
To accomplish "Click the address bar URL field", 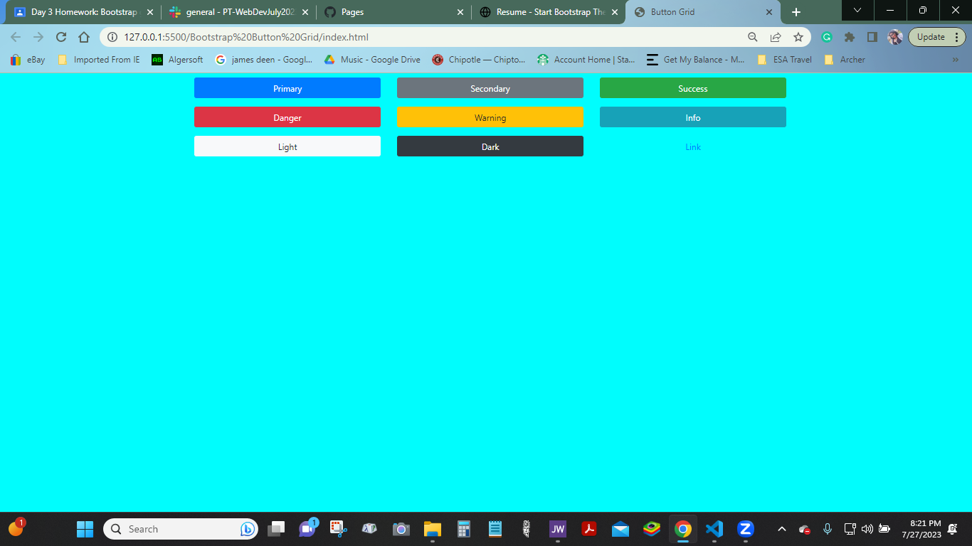I will click(427, 37).
